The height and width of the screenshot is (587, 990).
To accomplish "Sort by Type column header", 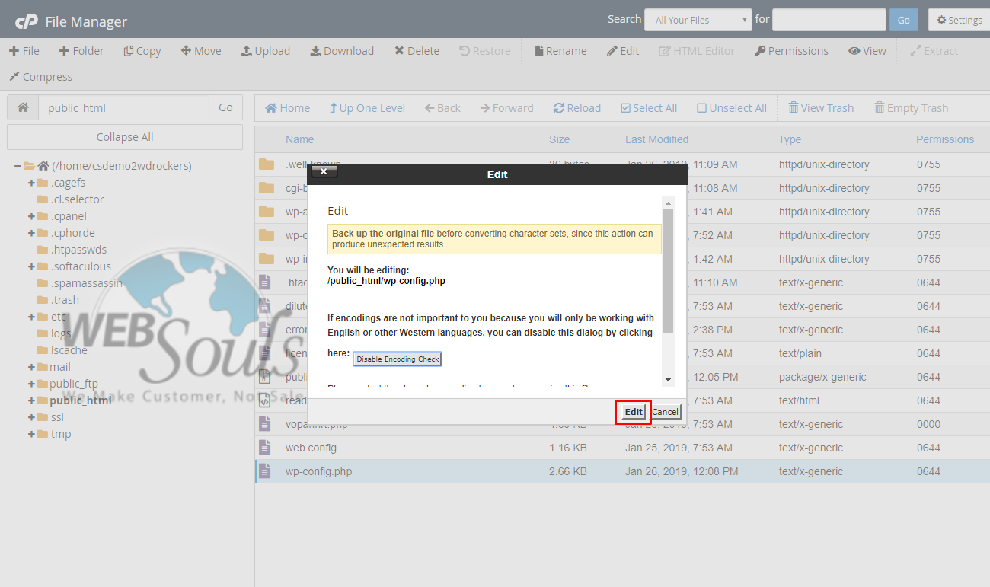I will click(x=790, y=139).
